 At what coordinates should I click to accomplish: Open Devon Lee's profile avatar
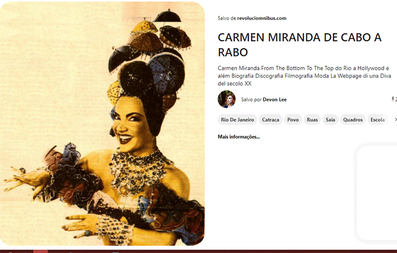(x=227, y=99)
